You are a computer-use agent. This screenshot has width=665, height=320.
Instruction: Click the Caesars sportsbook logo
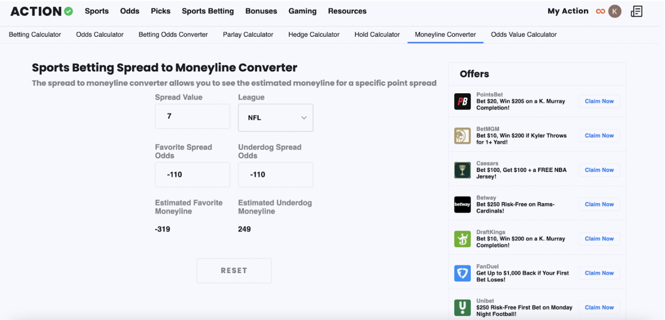click(x=462, y=170)
